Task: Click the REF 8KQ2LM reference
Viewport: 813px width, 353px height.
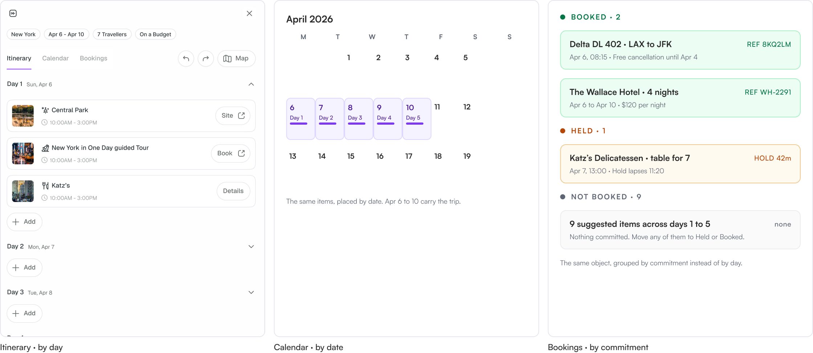Action: [x=769, y=45]
